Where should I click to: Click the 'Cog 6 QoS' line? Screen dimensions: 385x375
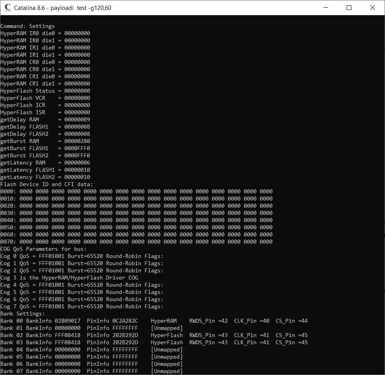(82, 299)
